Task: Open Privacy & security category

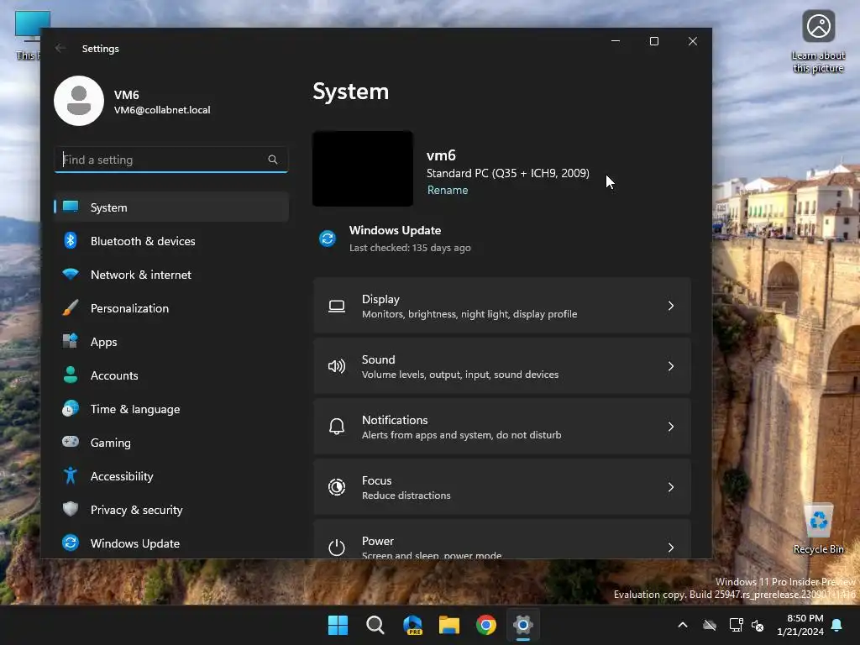Action: (x=171, y=510)
